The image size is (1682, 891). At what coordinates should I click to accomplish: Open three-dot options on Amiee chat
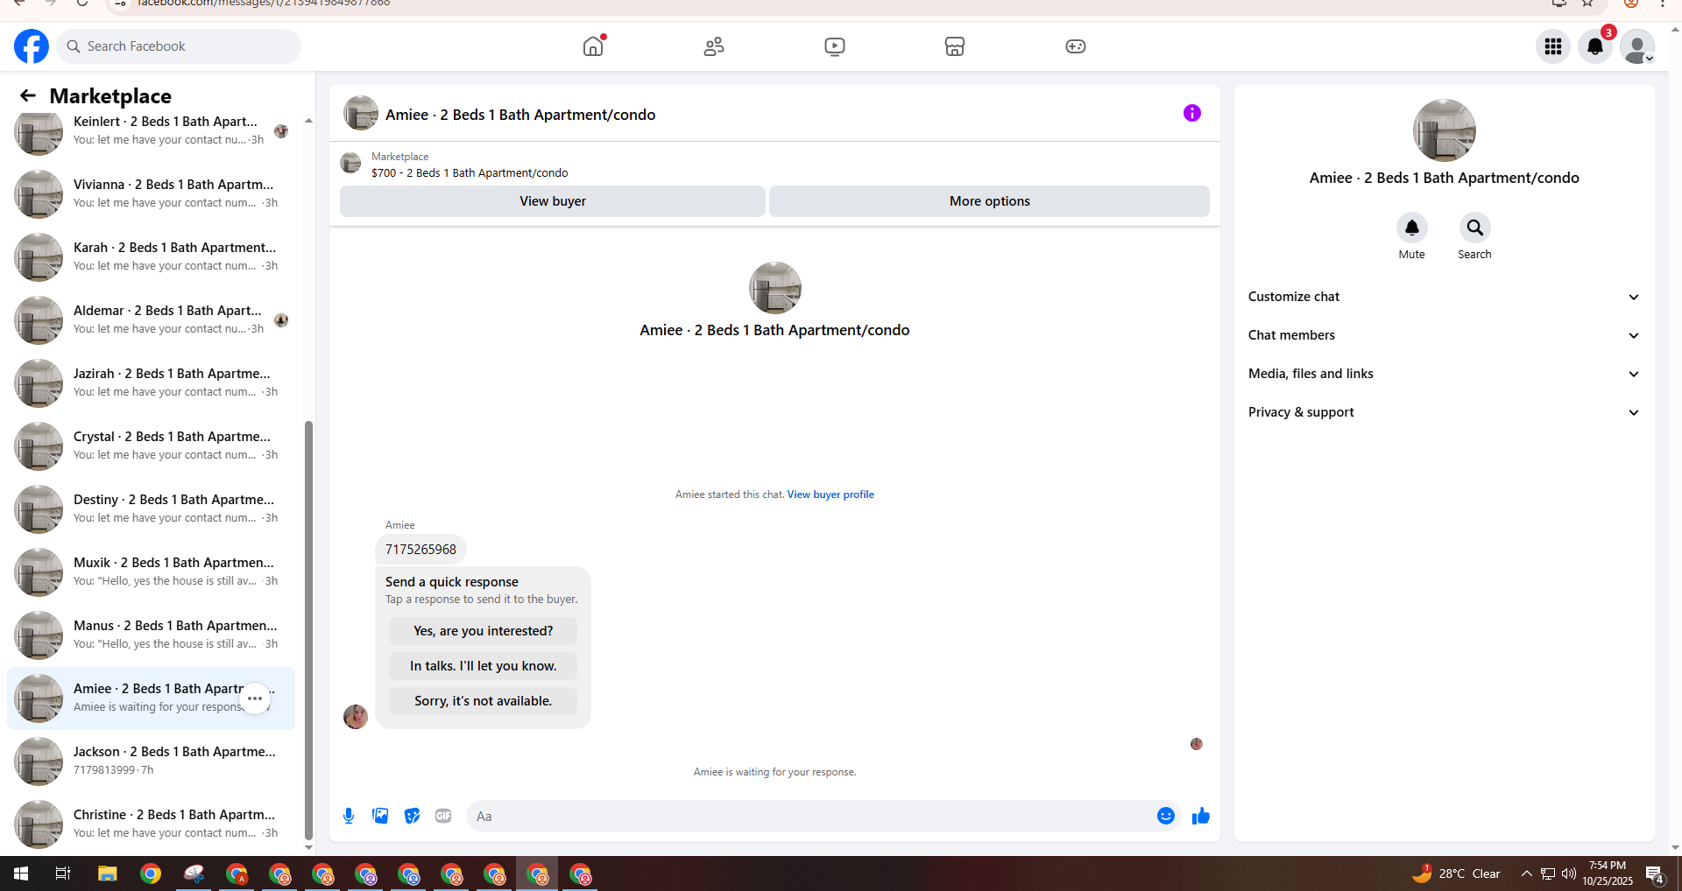coord(255,698)
